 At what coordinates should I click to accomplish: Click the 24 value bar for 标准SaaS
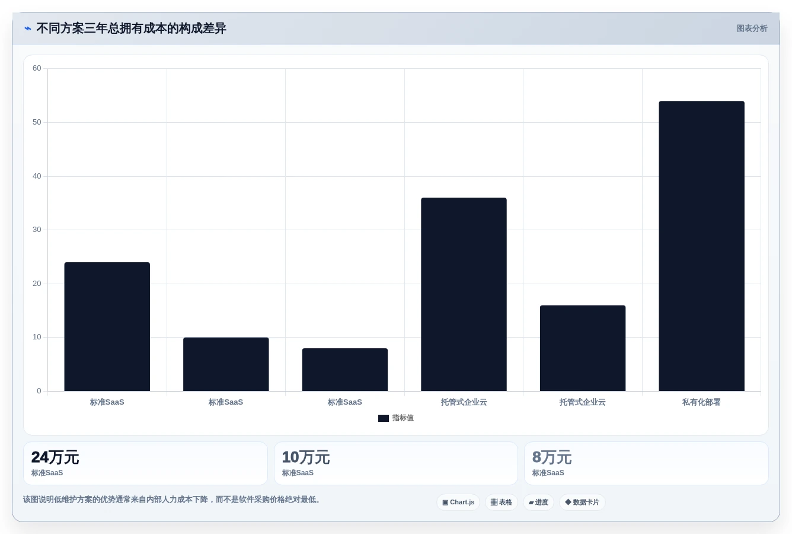pos(107,327)
